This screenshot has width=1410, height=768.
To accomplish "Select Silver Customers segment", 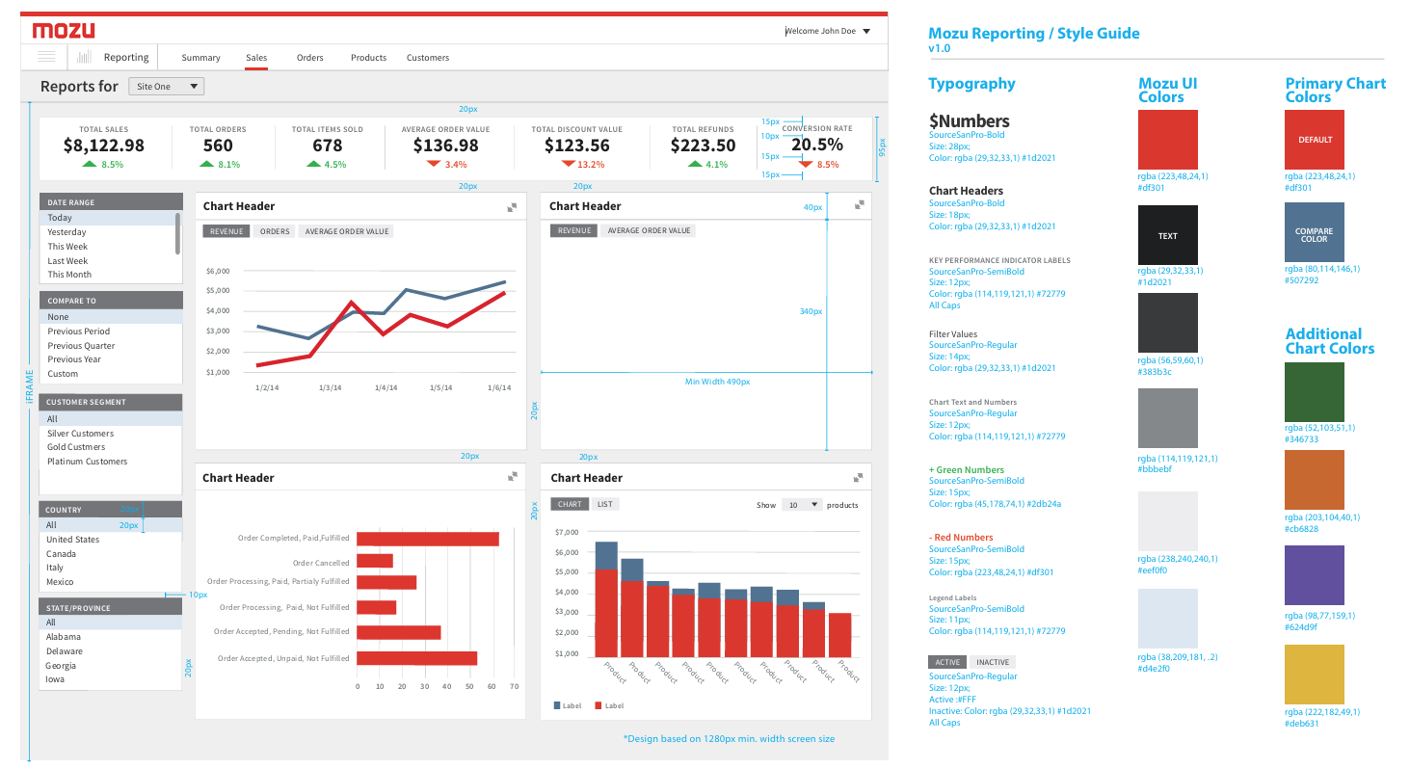I will tap(111, 434).
